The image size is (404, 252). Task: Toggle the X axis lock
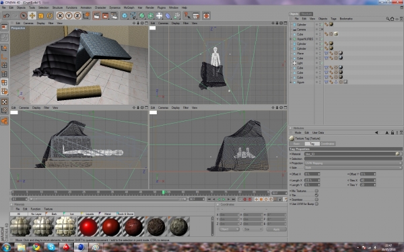tap(60, 15)
